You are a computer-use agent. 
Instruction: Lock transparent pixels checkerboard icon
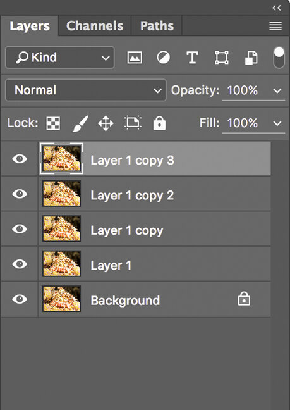[x=53, y=123]
